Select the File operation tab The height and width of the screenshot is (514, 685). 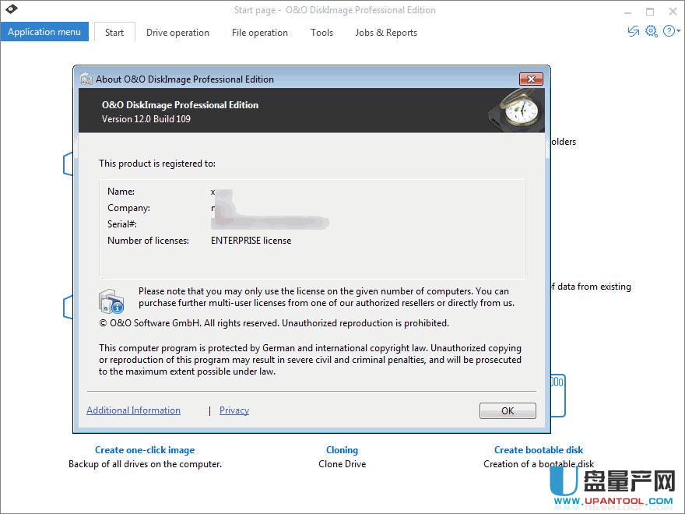(259, 33)
